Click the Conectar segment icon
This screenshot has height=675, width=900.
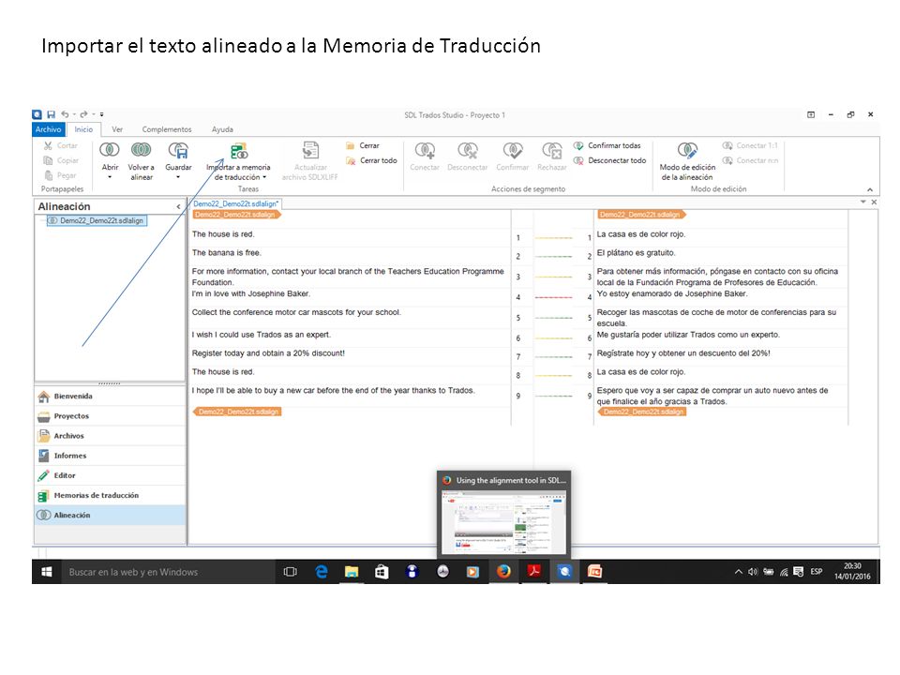(x=425, y=151)
